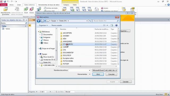Click the search magnifier in Buscar Dades box
The image size is (170, 96).
click(x=118, y=21)
